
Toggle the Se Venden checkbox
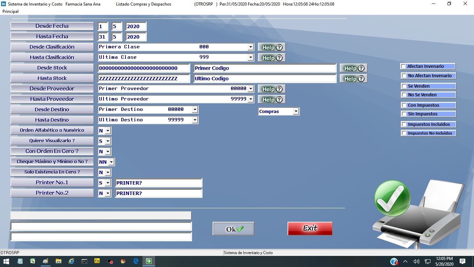pos(404,86)
